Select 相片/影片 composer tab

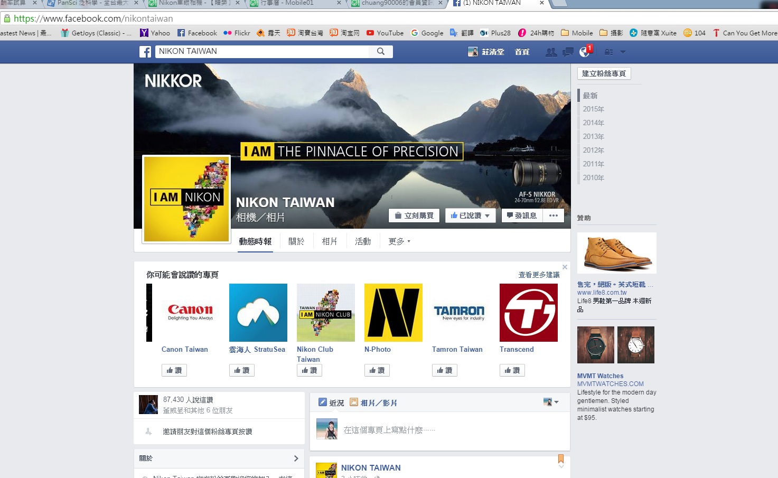coord(373,402)
